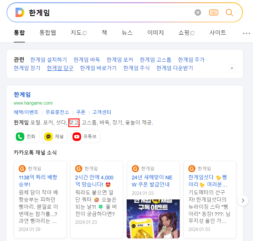Click date 2024.01.23 on second card
Viewport: 253px width, 241px height.
click(86, 222)
